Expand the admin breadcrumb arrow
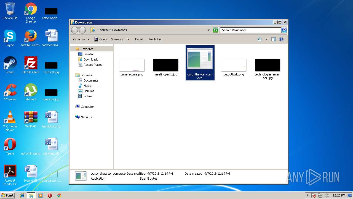The width and height of the screenshot is (353, 199). click(110, 30)
